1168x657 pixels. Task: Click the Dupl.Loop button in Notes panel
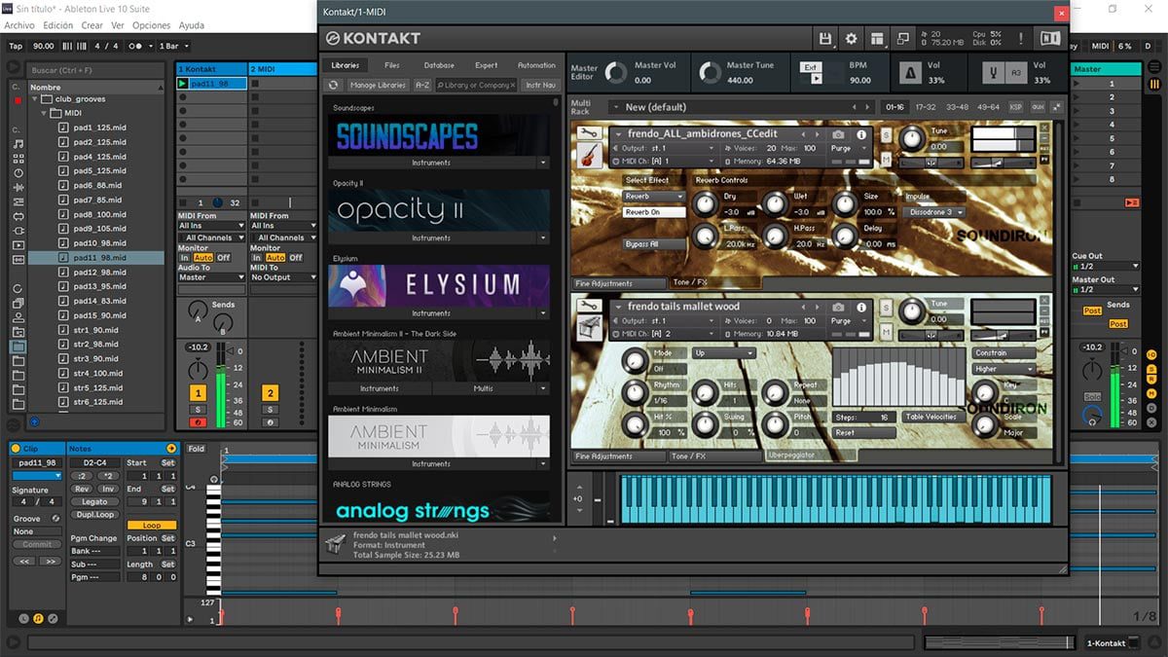click(x=95, y=514)
